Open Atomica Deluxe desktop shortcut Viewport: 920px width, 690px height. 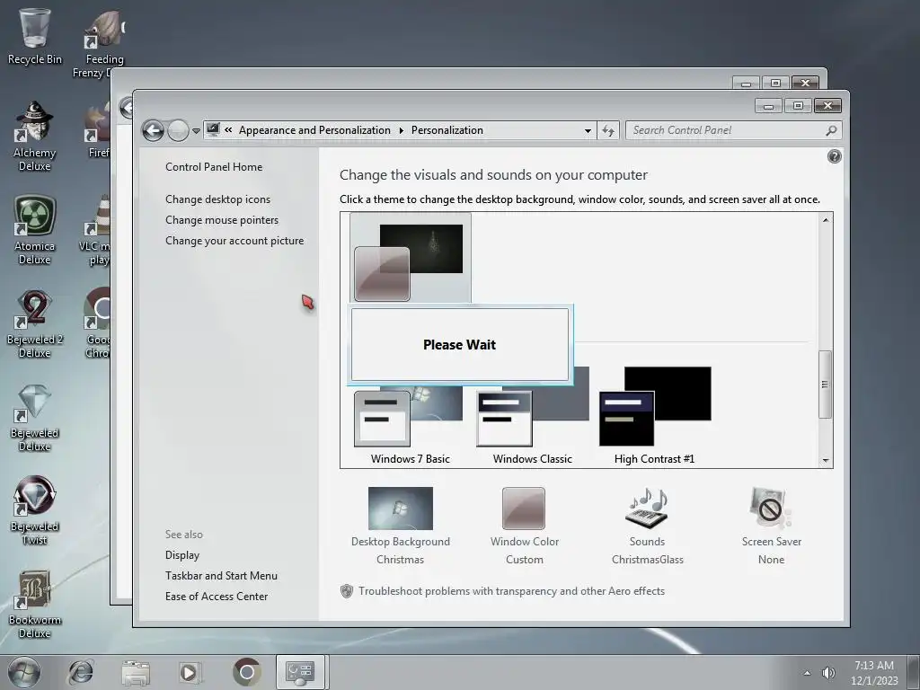(x=35, y=230)
